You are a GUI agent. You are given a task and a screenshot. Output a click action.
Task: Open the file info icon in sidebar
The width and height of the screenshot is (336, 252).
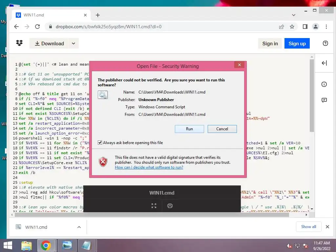tap(324, 84)
